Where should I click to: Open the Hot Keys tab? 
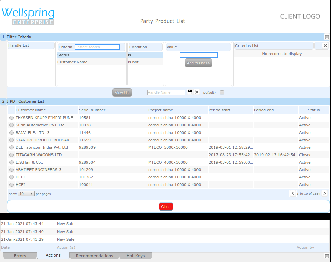[135, 256]
